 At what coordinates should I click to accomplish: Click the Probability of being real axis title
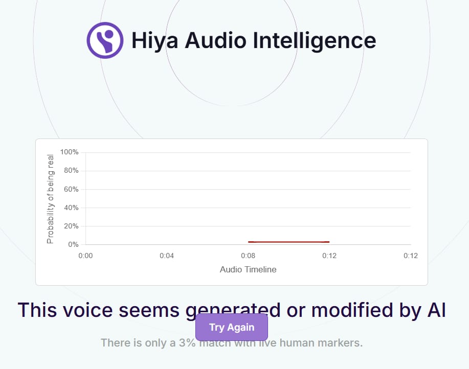[50, 198]
